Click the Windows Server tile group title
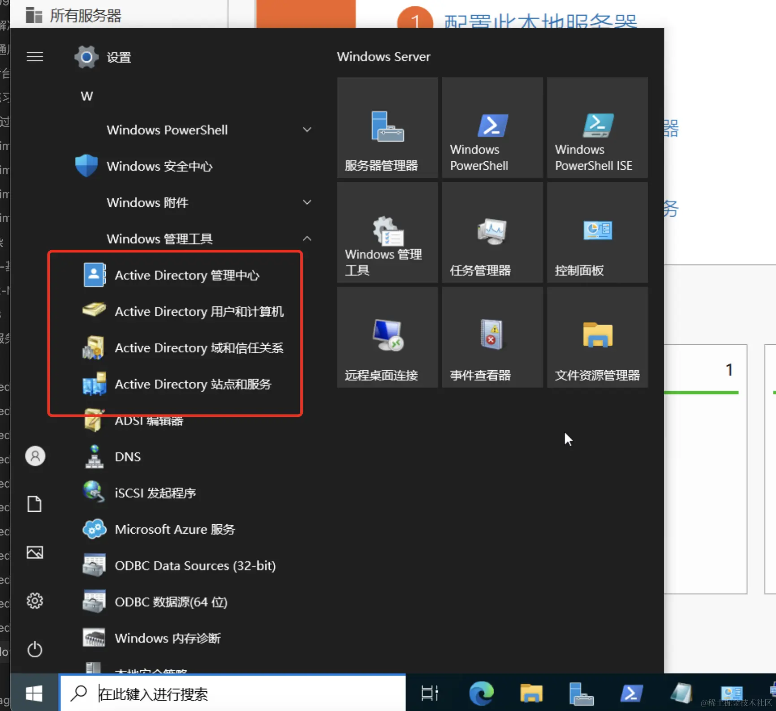The image size is (776, 711). (x=384, y=57)
